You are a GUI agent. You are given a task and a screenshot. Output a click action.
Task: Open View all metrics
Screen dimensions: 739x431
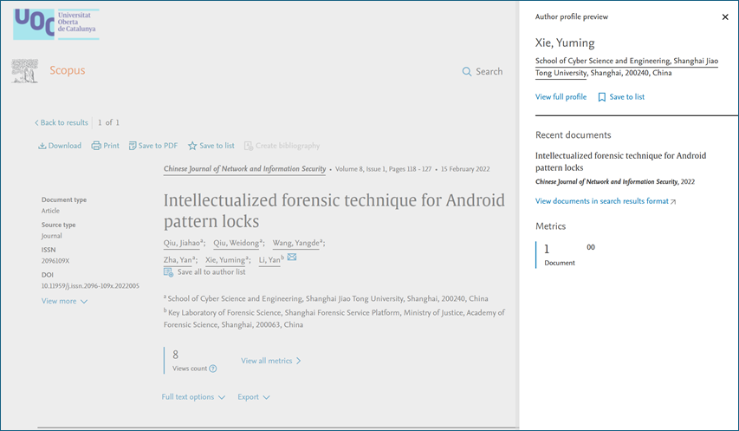[270, 361]
